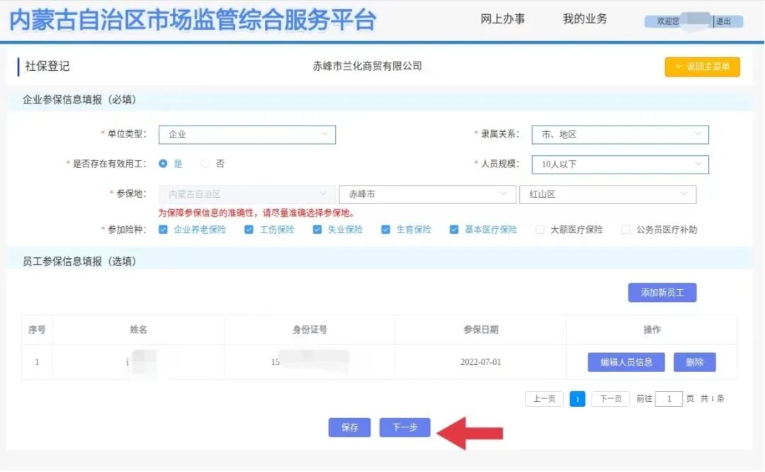Screen dimensions: 765x472
Task: Open the 网上办事 menu item
Action: (x=502, y=19)
